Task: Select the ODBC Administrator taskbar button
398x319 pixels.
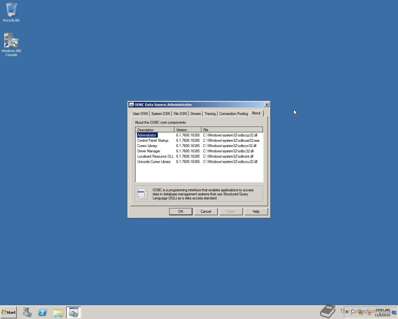Action: click(x=74, y=312)
